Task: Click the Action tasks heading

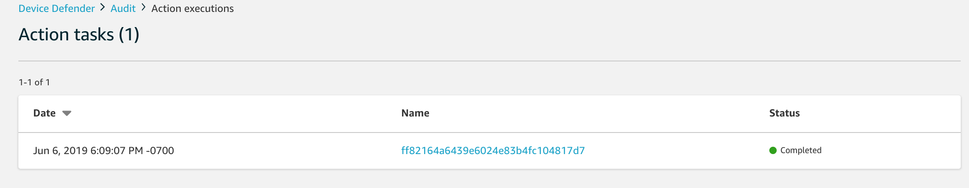Action: 66,35
